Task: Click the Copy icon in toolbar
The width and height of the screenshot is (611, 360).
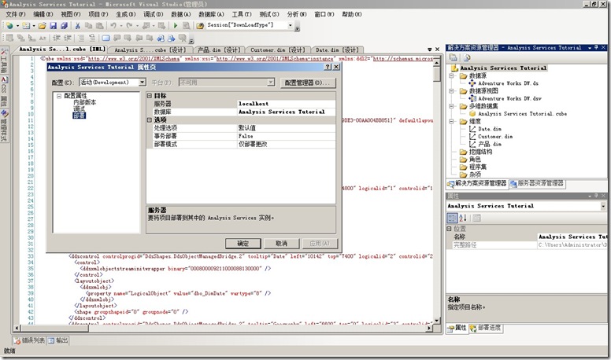Action: click(88, 26)
